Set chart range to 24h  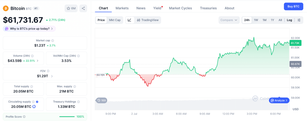[x=247, y=20]
